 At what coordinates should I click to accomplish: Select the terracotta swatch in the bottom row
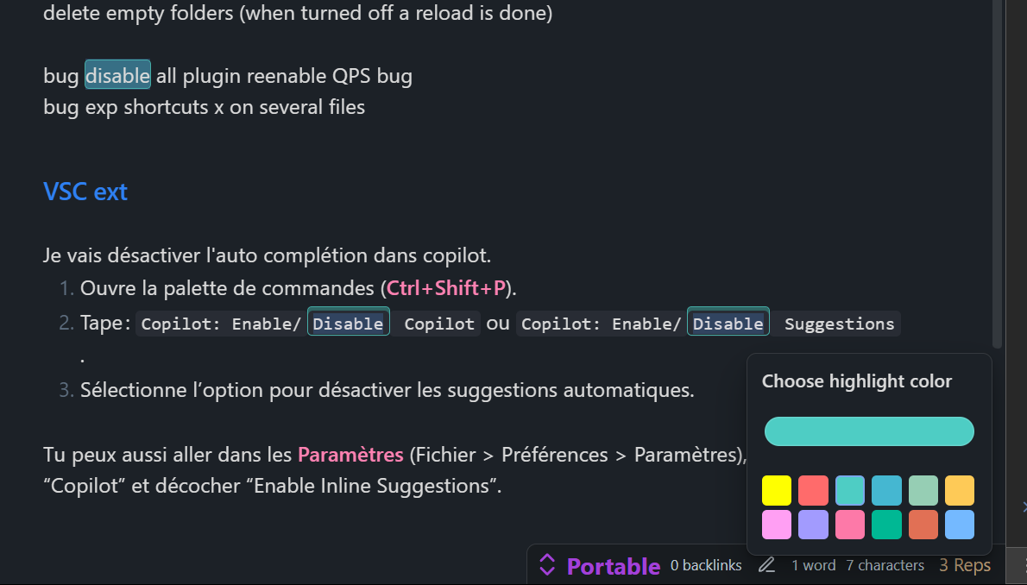point(923,525)
